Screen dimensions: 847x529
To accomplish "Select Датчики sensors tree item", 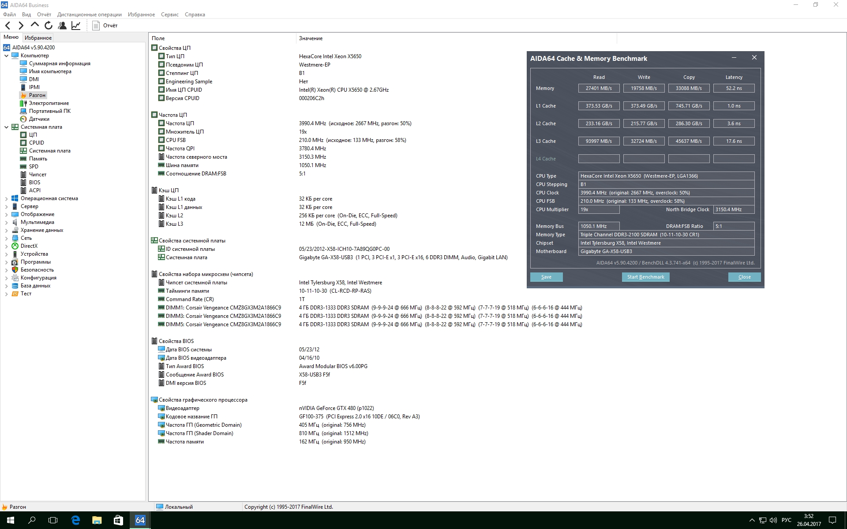I will click(x=39, y=119).
